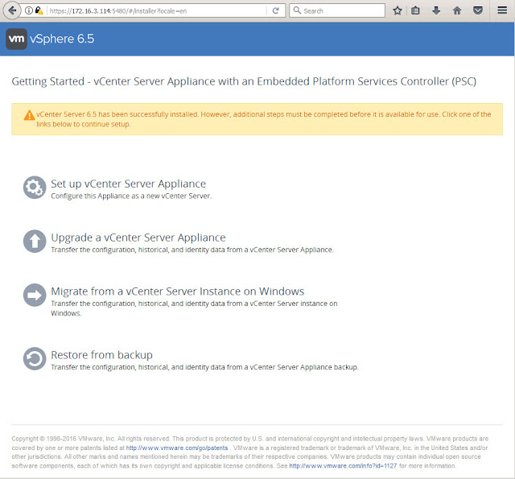Select Restore from backup option
Image resolution: width=515 pixels, height=479 pixels.
[x=102, y=355]
